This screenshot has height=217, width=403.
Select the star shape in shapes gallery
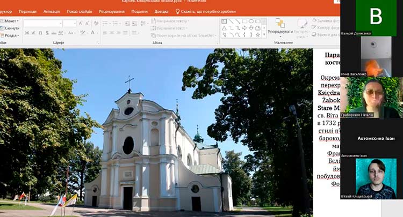(x=258, y=35)
